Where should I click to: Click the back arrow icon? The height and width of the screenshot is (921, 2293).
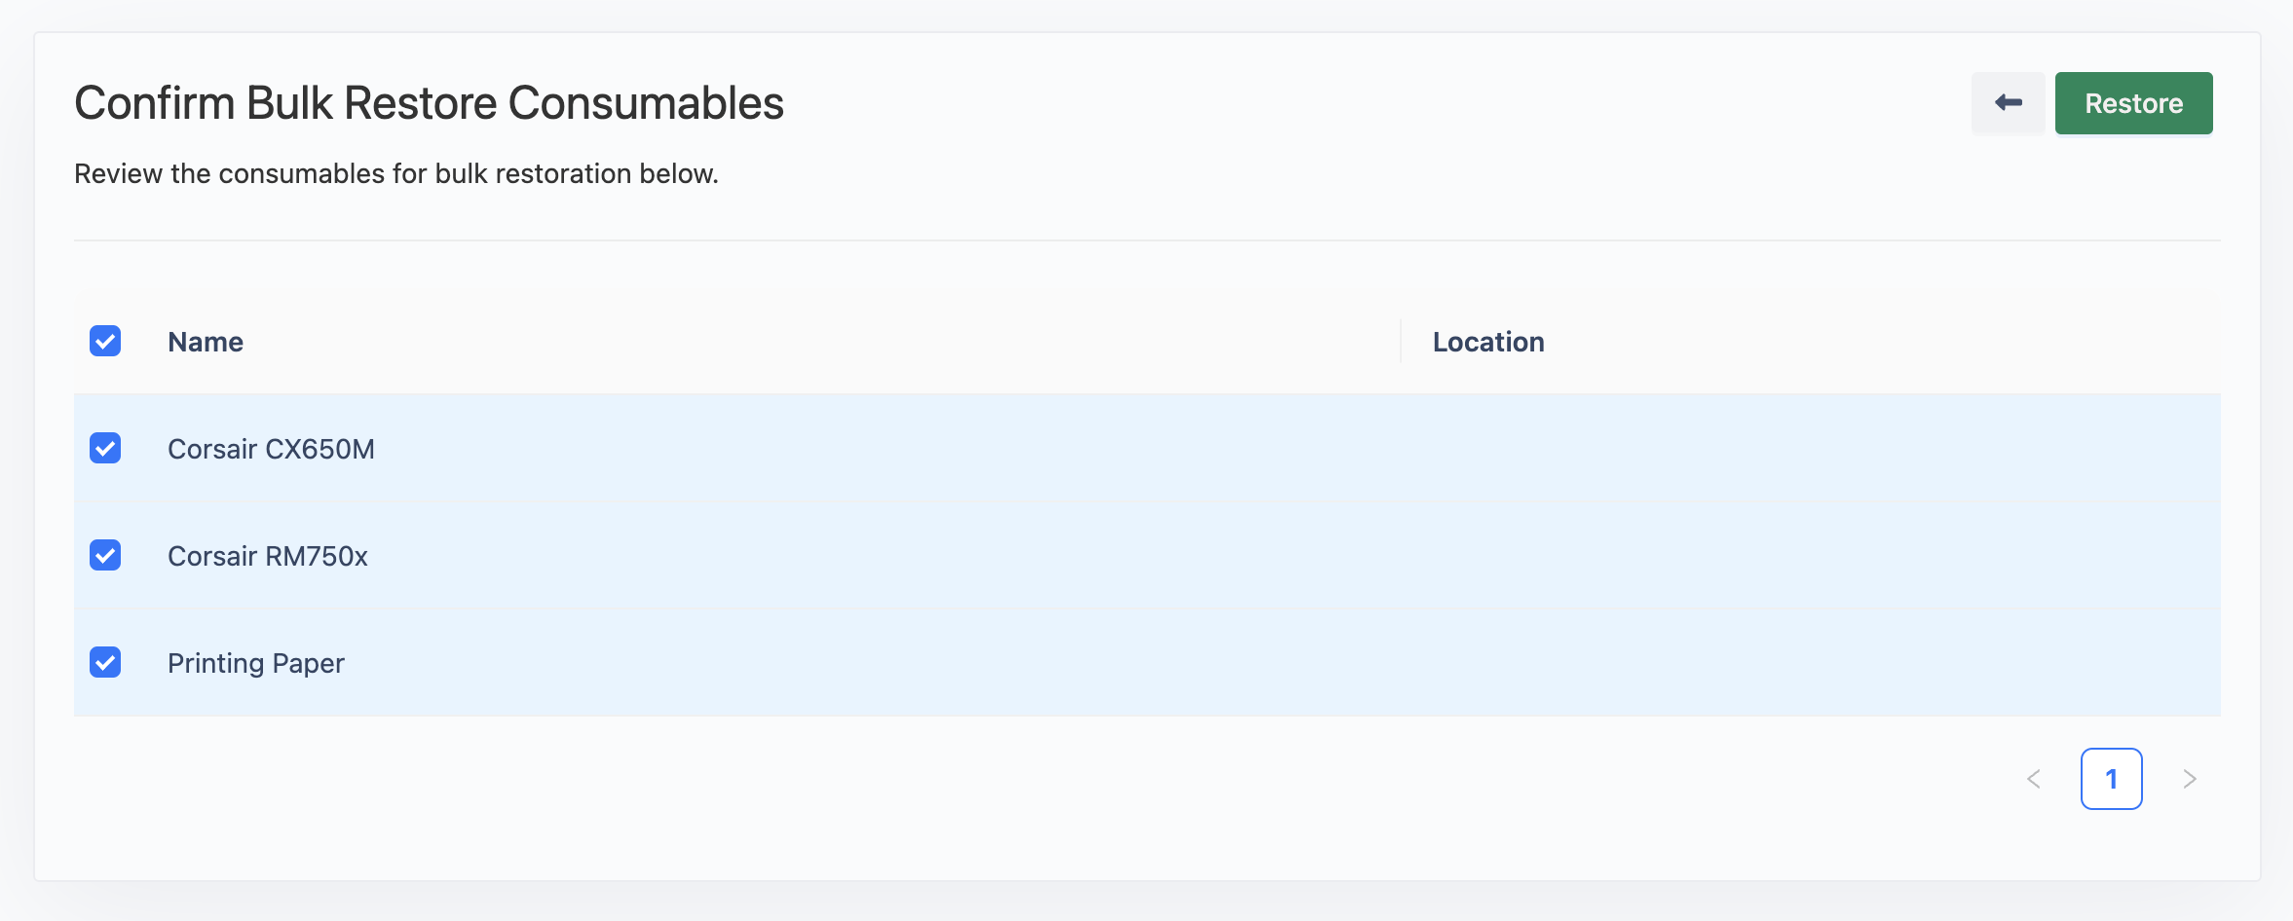2008,103
